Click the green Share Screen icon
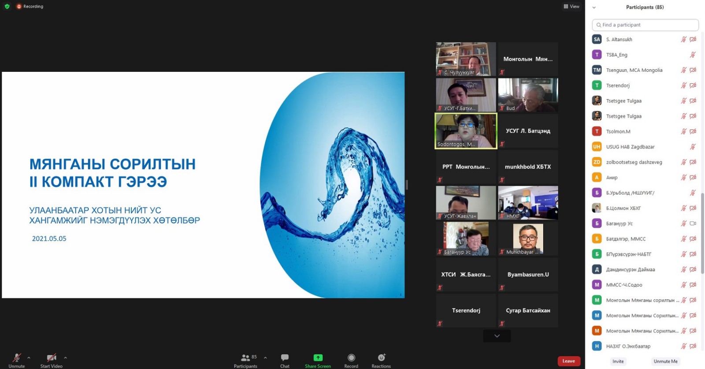The width and height of the screenshot is (705, 369). point(318,358)
